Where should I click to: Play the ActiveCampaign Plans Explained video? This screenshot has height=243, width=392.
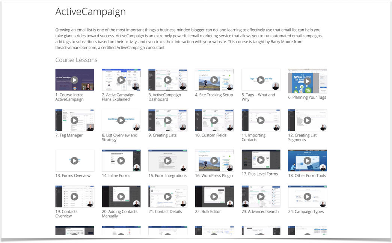(x=121, y=80)
